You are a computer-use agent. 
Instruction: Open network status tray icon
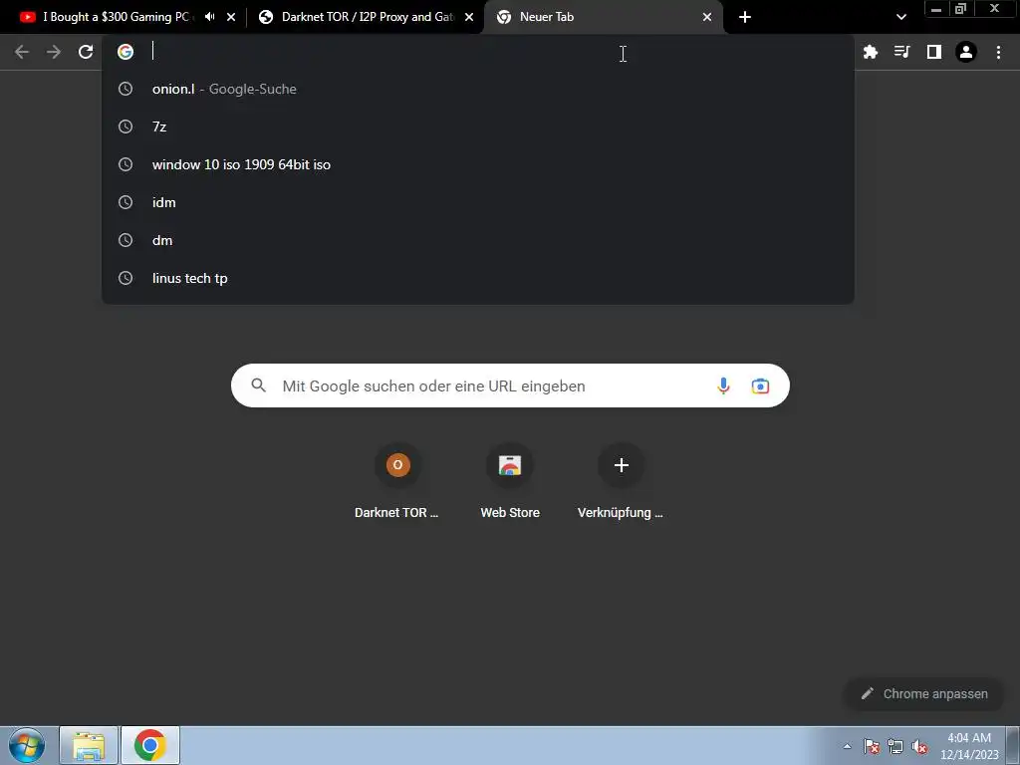[x=895, y=746]
